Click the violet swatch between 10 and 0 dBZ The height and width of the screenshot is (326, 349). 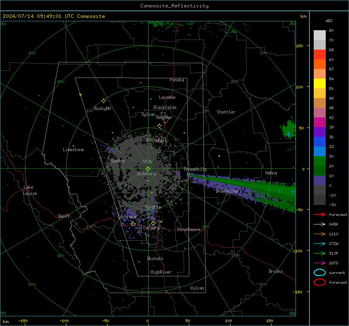tap(320, 181)
